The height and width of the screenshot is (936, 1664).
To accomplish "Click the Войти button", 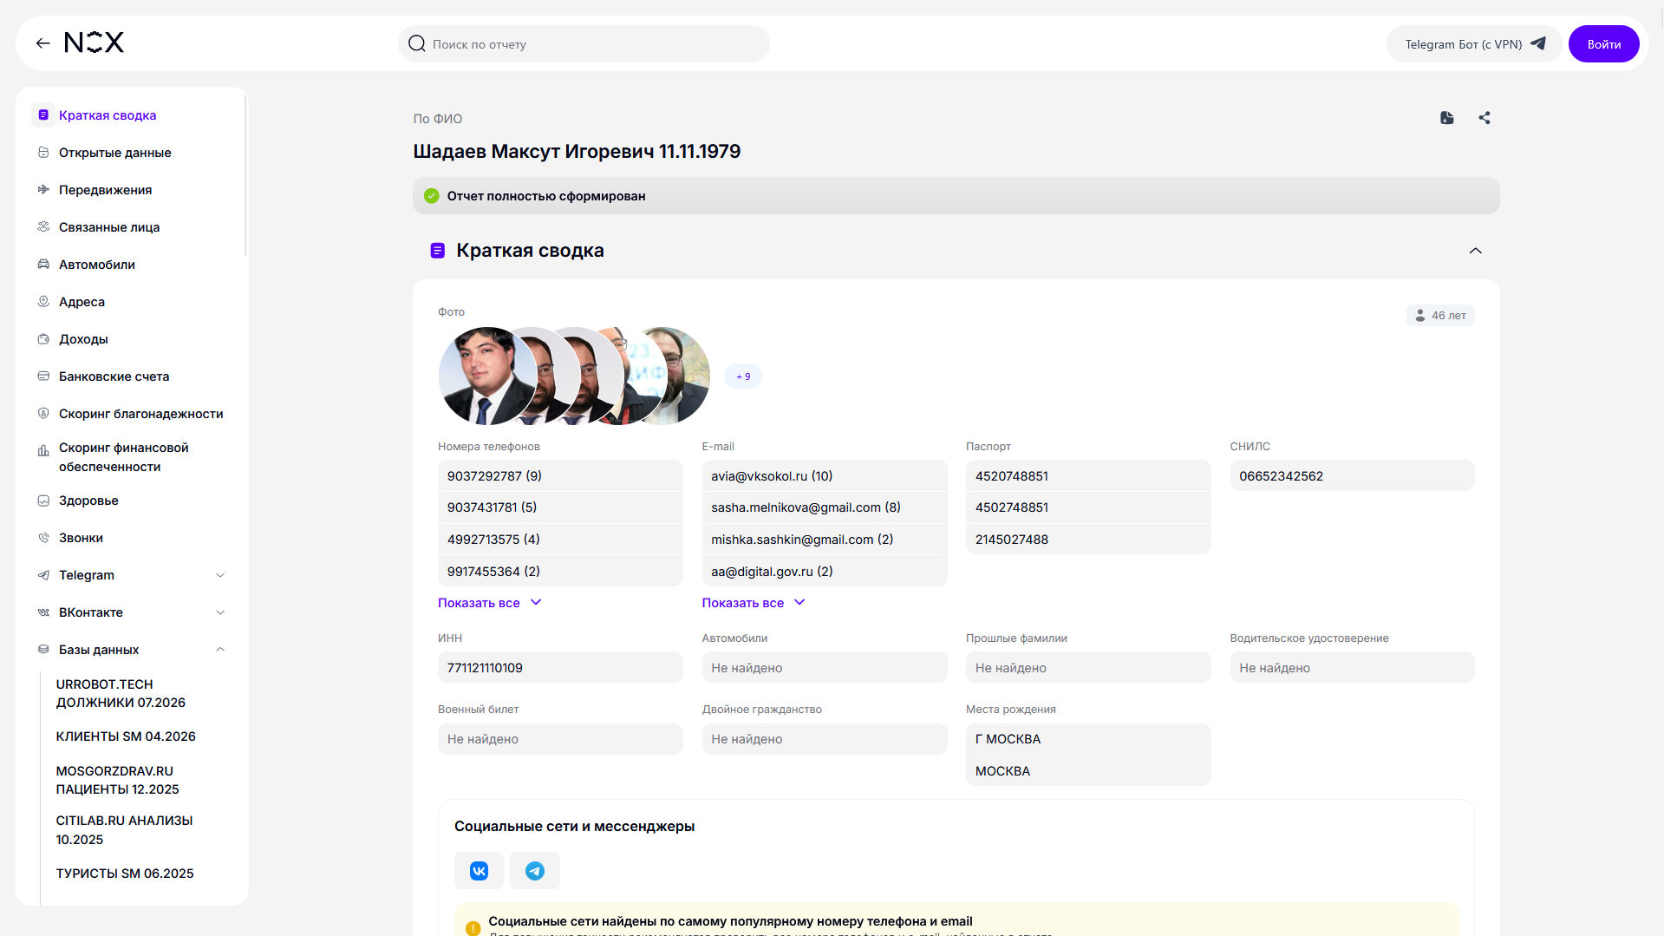I will point(1603,44).
